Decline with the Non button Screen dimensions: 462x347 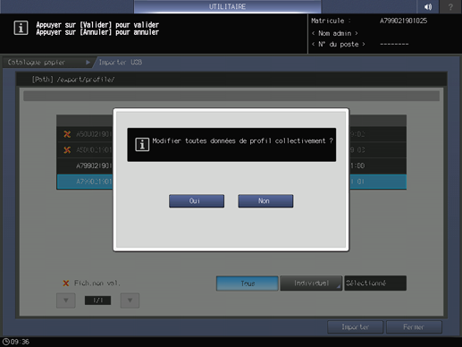(x=265, y=201)
